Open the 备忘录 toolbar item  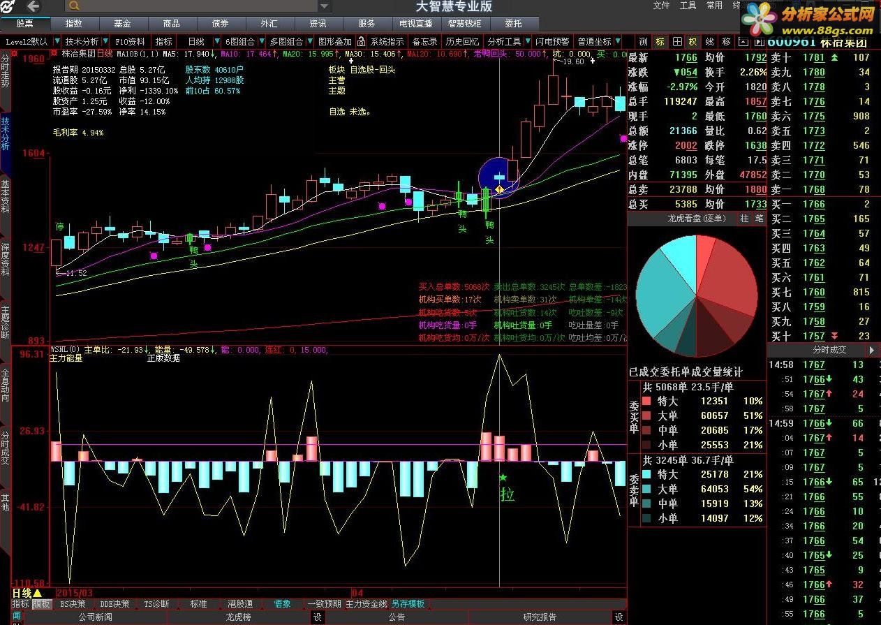(x=424, y=42)
